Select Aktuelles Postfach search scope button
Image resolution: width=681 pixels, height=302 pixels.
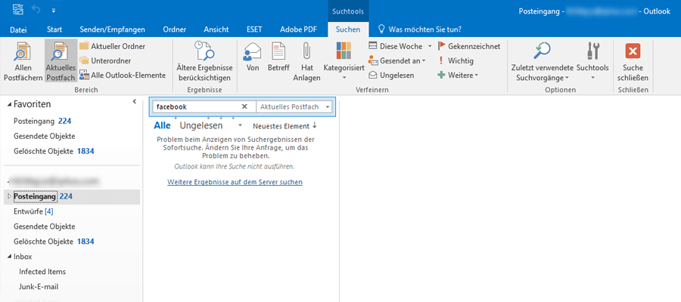click(x=61, y=61)
